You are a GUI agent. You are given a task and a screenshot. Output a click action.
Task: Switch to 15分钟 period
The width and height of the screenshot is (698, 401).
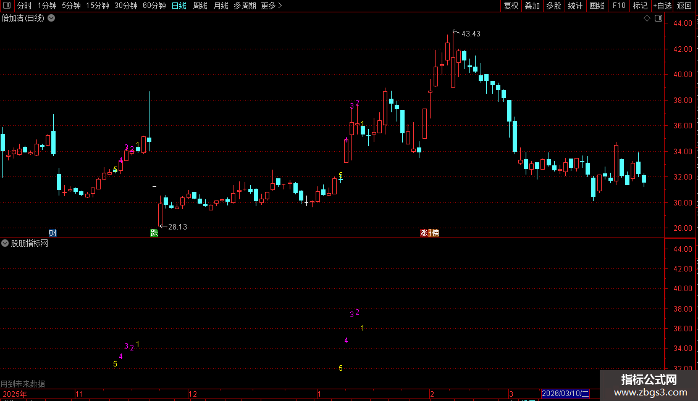[x=98, y=6]
